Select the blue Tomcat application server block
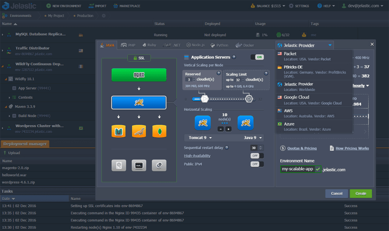 click(139, 103)
